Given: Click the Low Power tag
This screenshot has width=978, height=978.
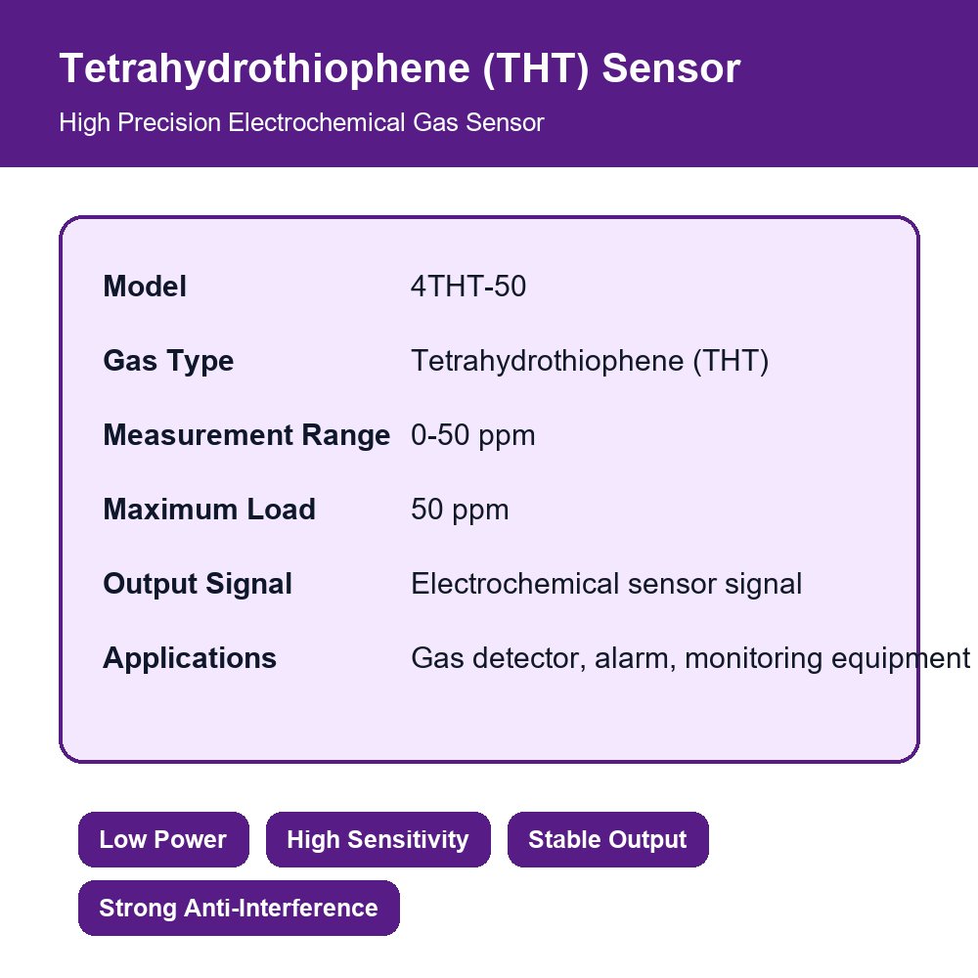Looking at the screenshot, I should click(163, 839).
